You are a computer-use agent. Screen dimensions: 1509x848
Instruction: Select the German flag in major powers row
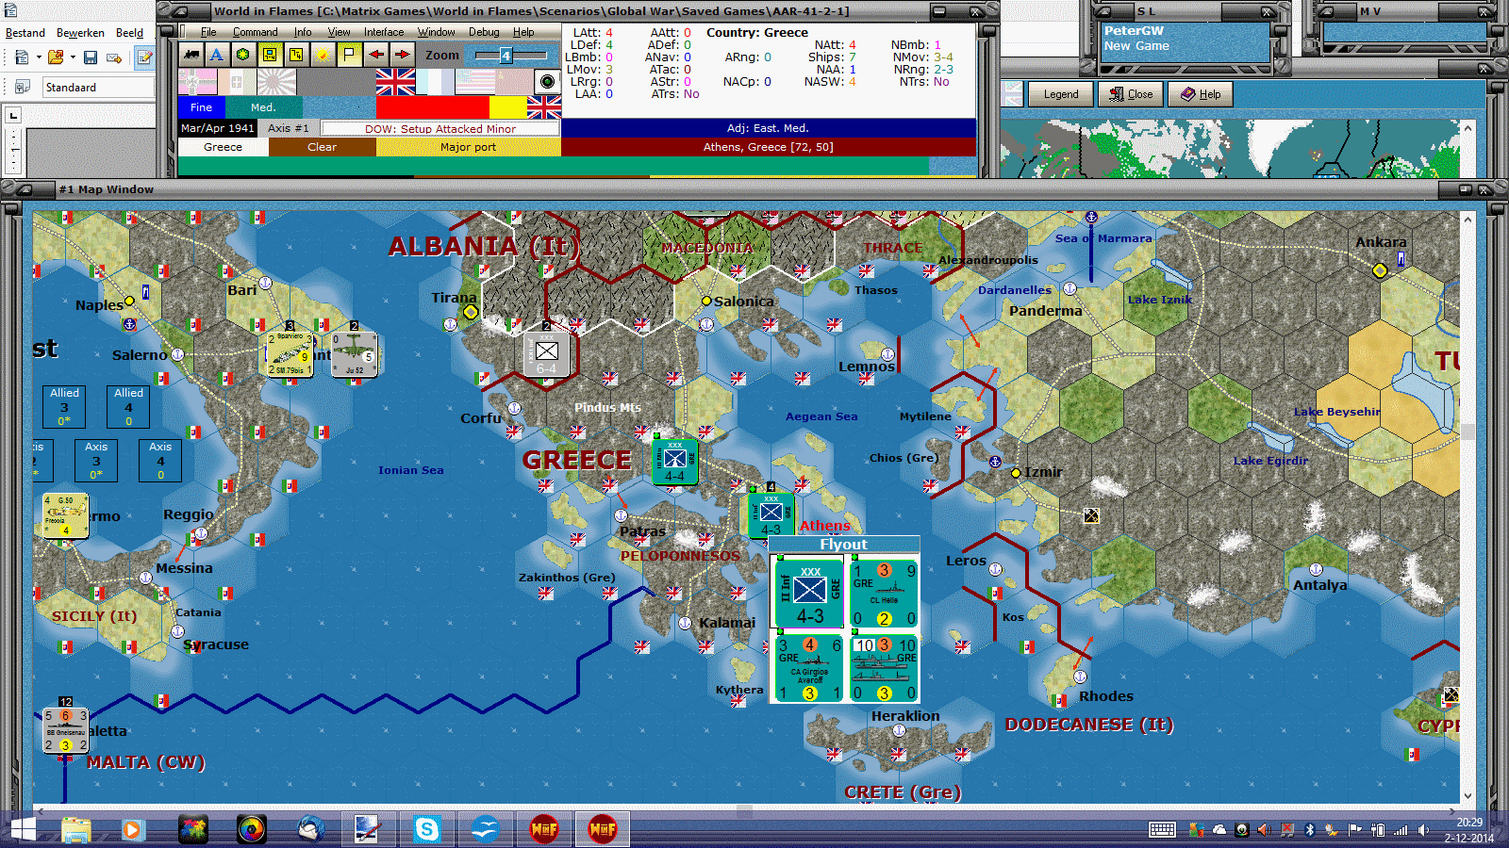pyautogui.click(x=197, y=82)
